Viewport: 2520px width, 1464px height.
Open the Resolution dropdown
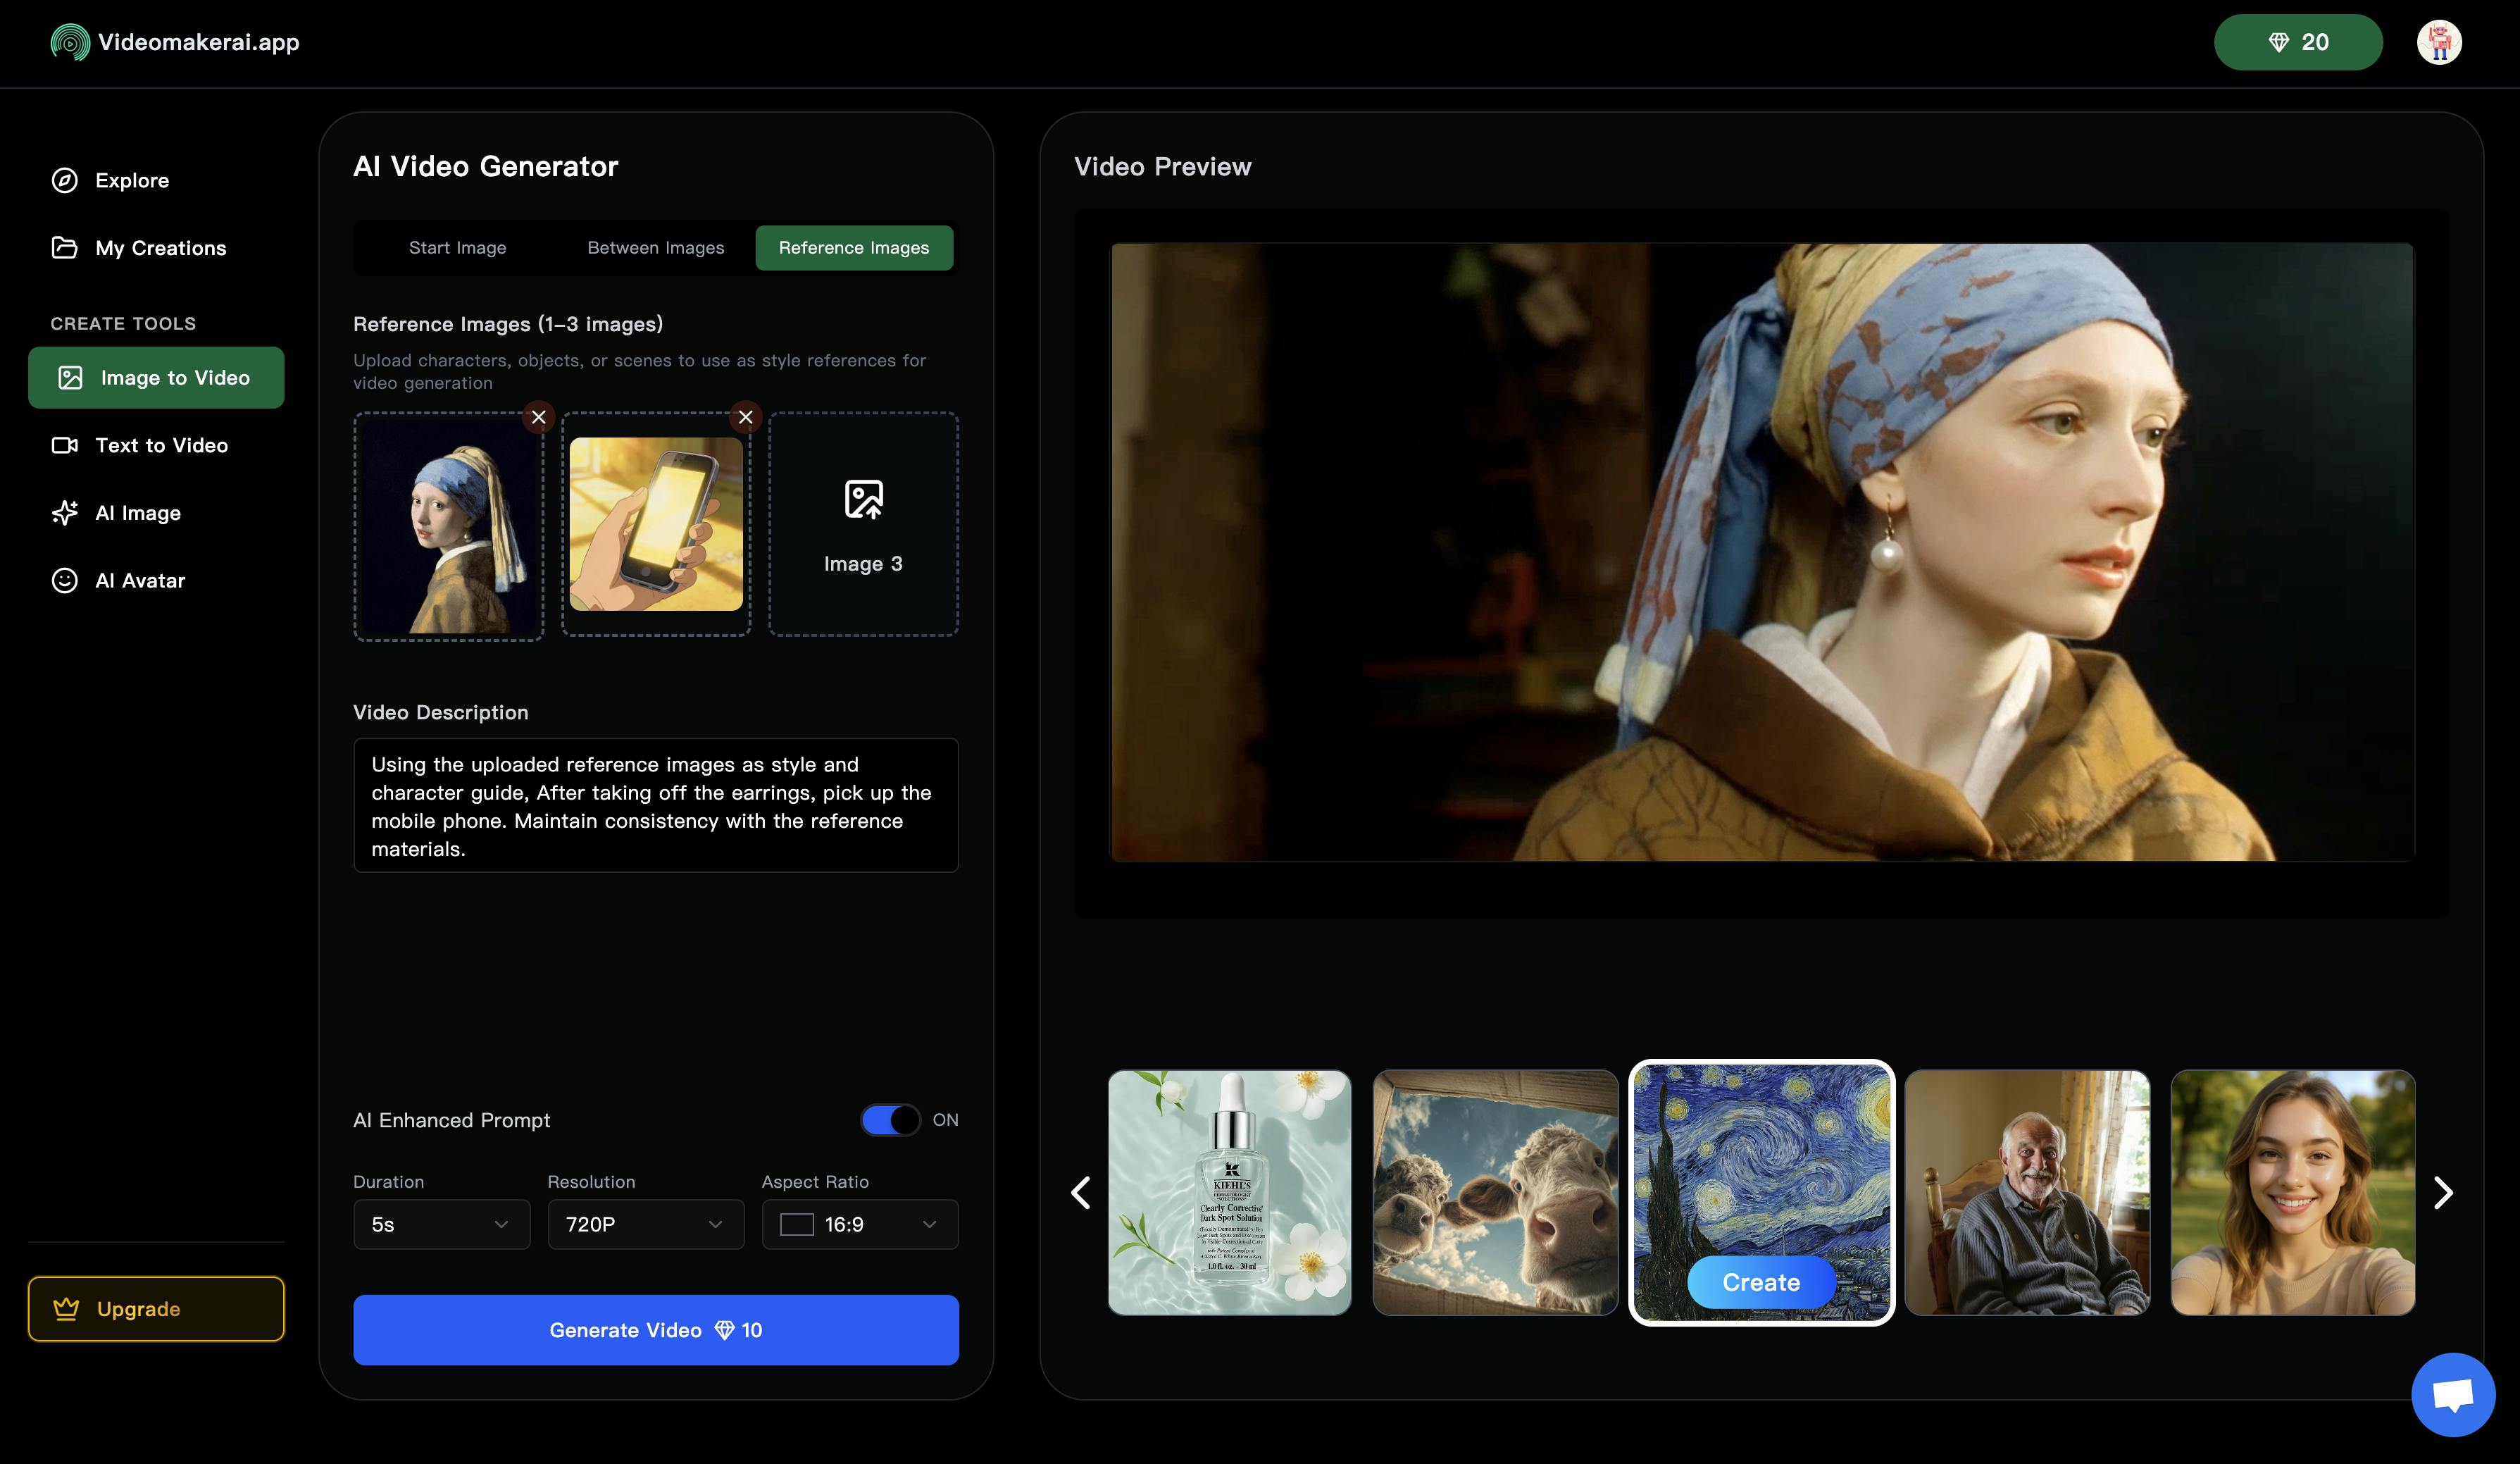click(x=645, y=1224)
